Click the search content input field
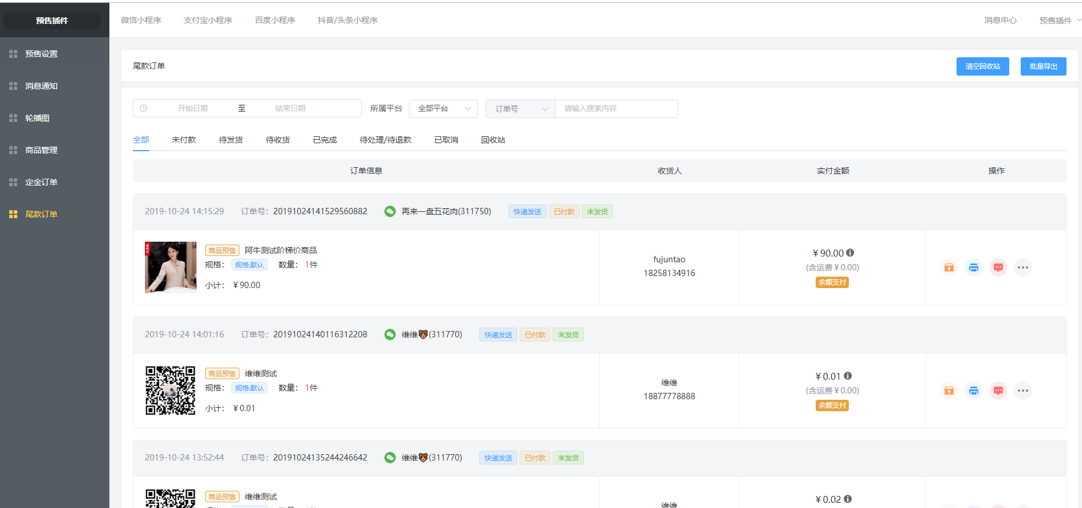 click(616, 109)
